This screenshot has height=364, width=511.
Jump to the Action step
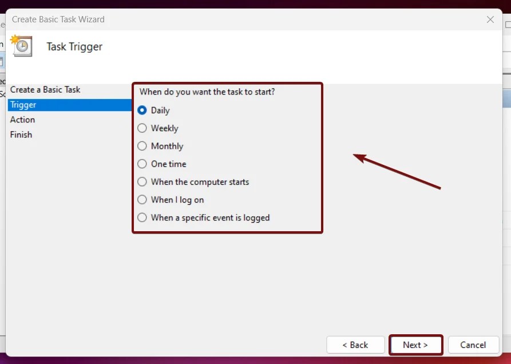tap(23, 120)
